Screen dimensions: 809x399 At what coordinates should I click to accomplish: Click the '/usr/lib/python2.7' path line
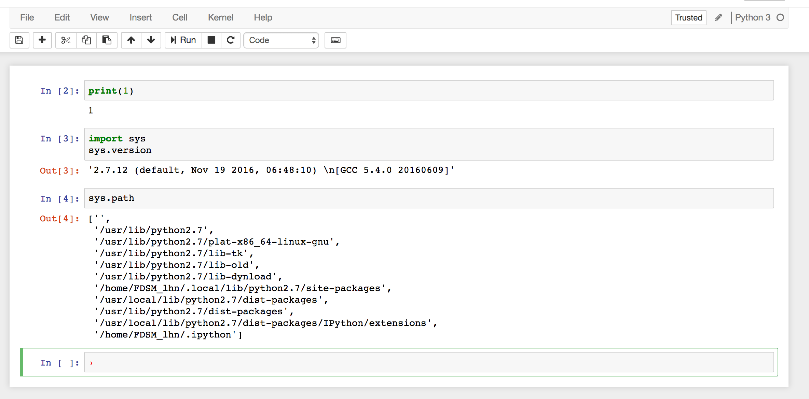(154, 230)
